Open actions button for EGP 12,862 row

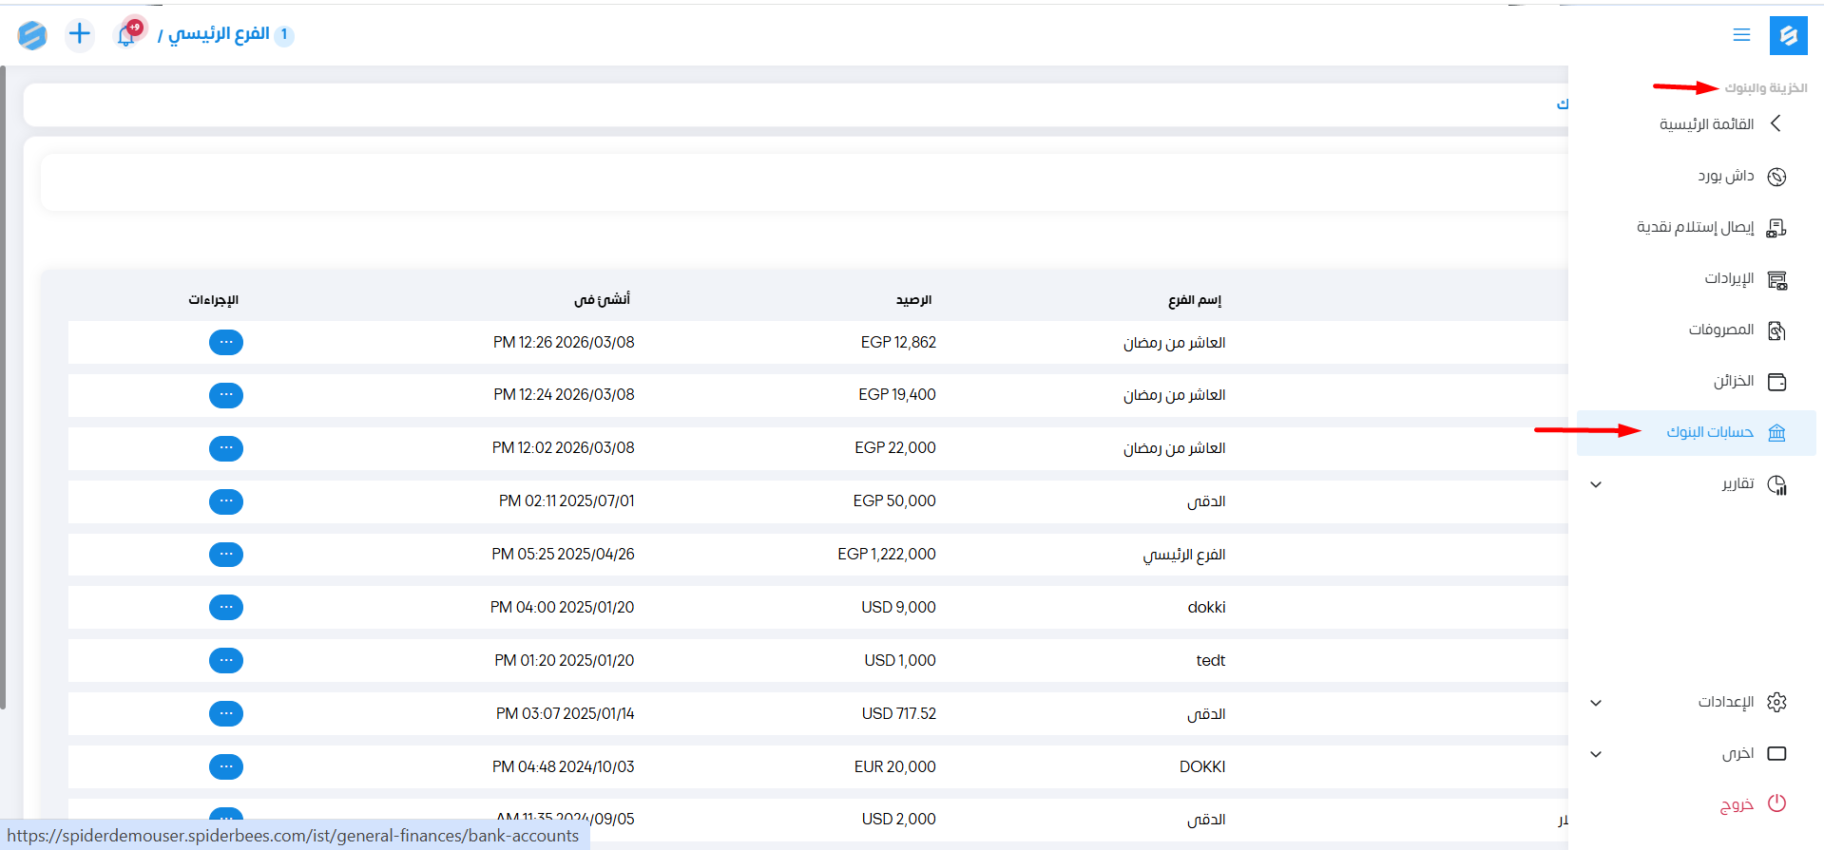226,342
